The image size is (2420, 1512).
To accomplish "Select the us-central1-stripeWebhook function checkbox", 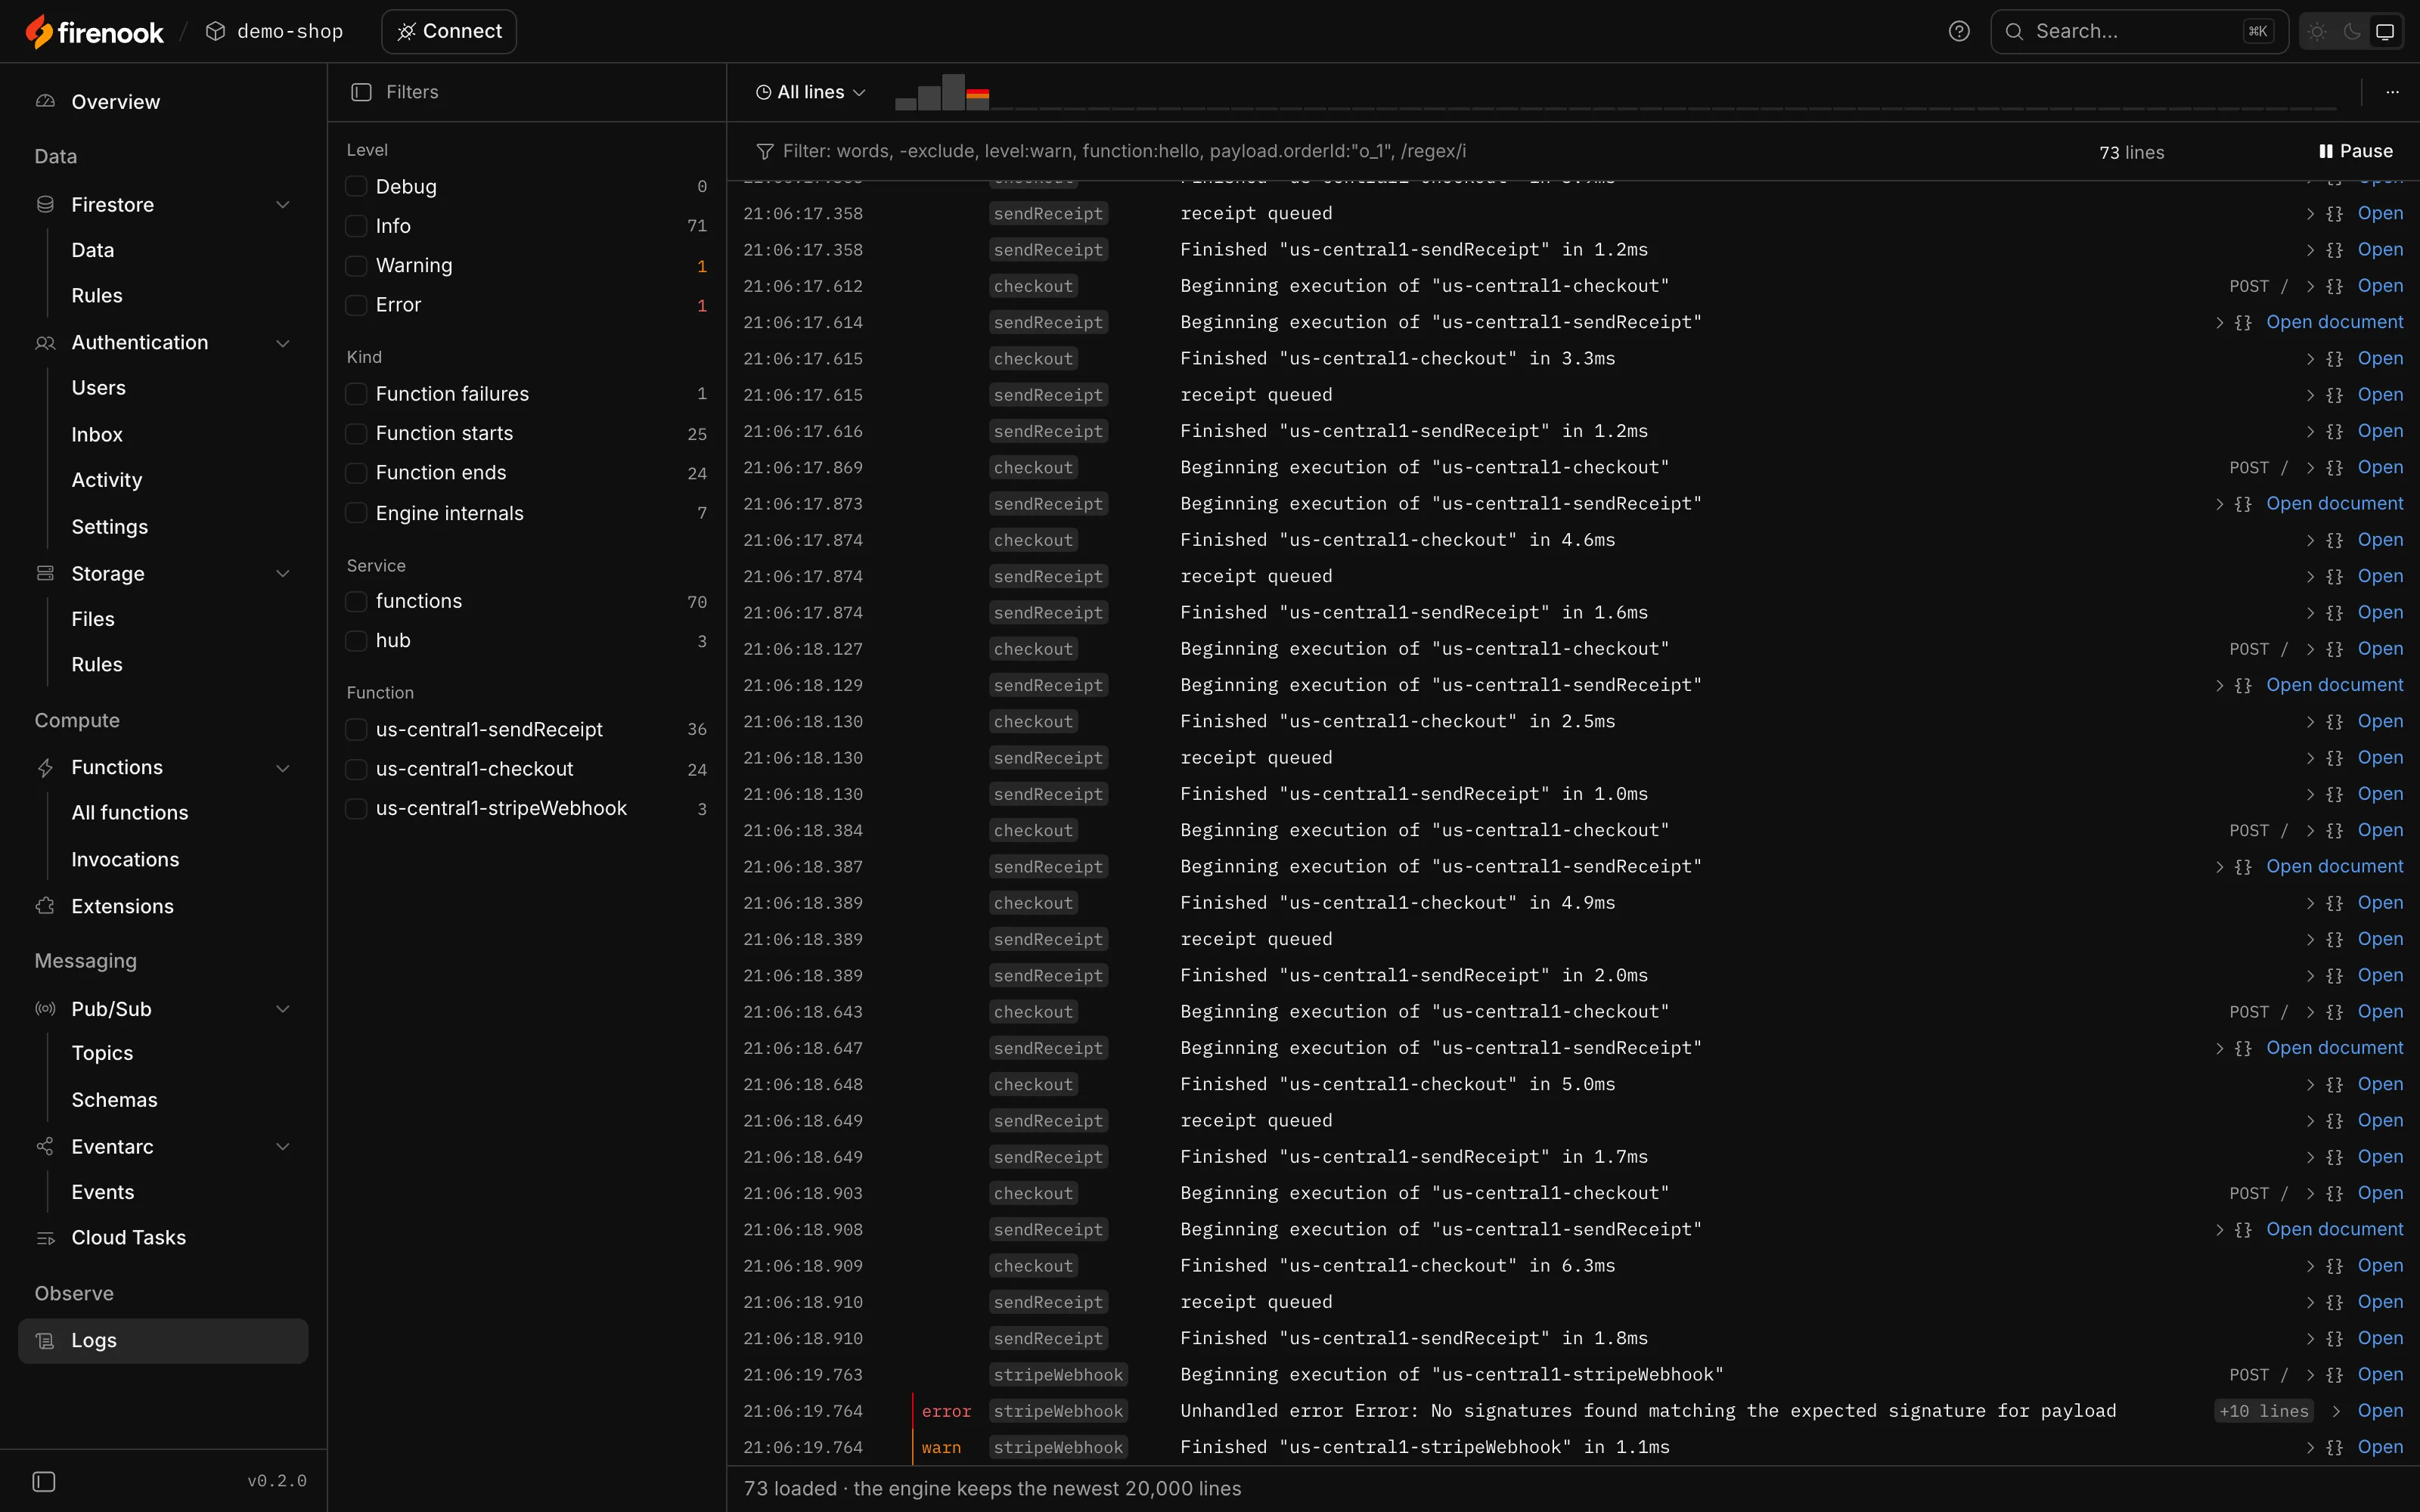I will [356, 809].
